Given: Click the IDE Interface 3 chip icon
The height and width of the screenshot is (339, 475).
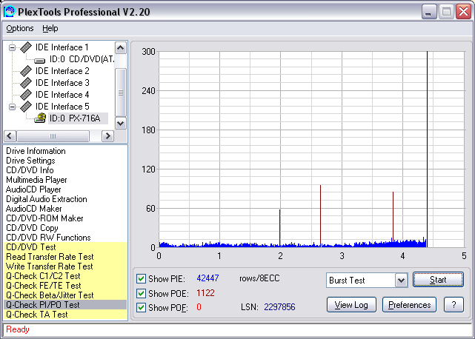Looking at the screenshot, I should [26, 83].
